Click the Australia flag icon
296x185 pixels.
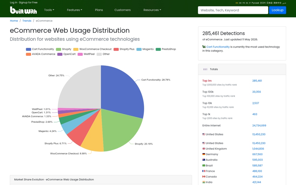click(204, 160)
